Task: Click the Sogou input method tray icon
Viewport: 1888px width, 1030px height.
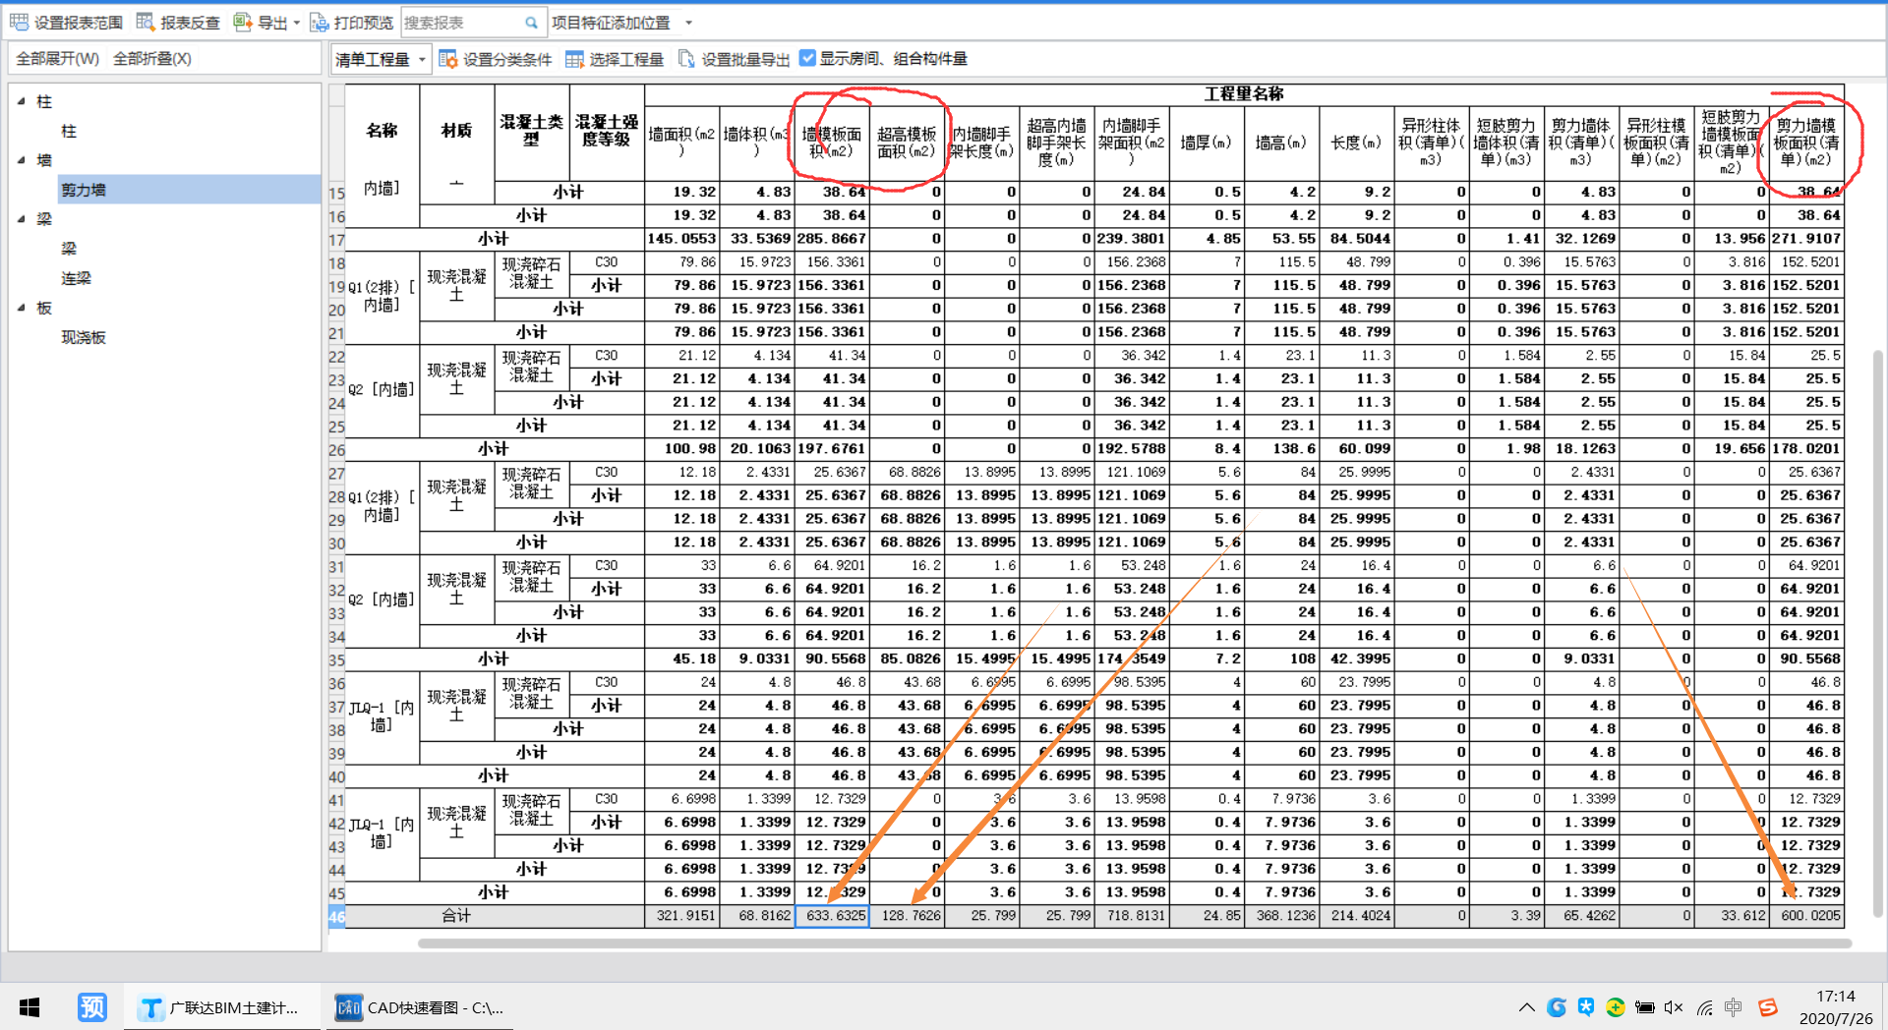Action: point(1767,1007)
